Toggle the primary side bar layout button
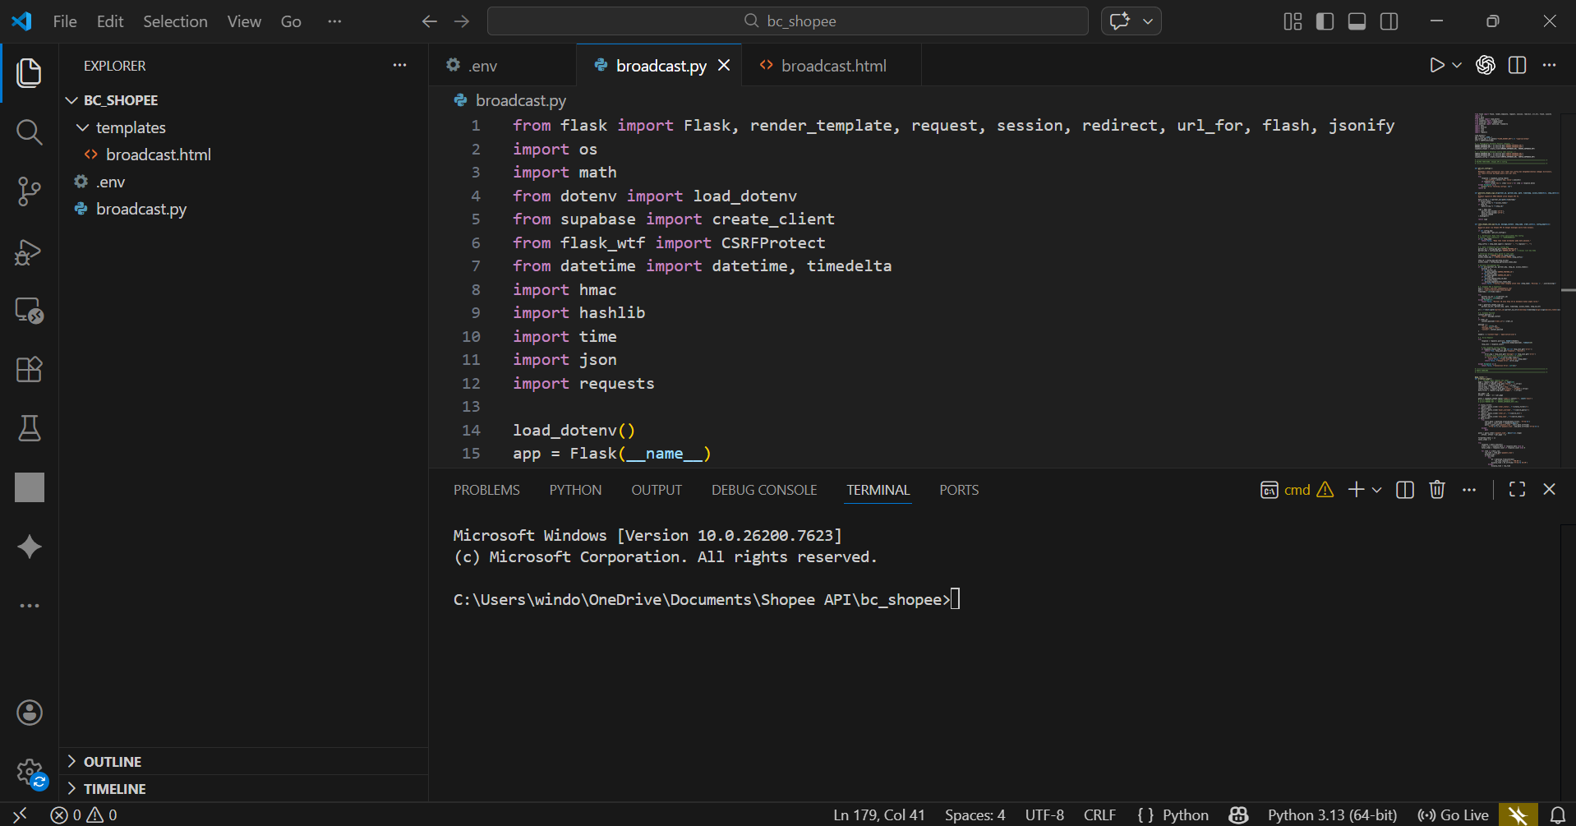Viewport: 1576px width, 826px height. pyautogui.click(x=1325, y=21)
